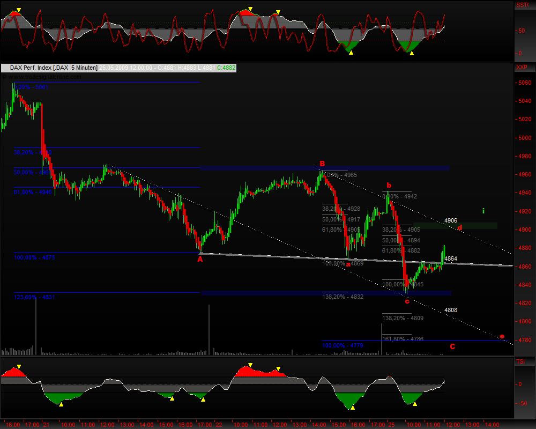The height and width of the screenshot is (429, 536).
Task: Click the 4906 price target label
Action: 450,220
